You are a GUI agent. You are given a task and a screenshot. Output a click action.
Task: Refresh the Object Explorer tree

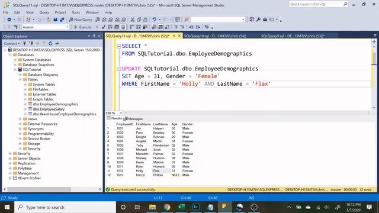click(50, 43)
